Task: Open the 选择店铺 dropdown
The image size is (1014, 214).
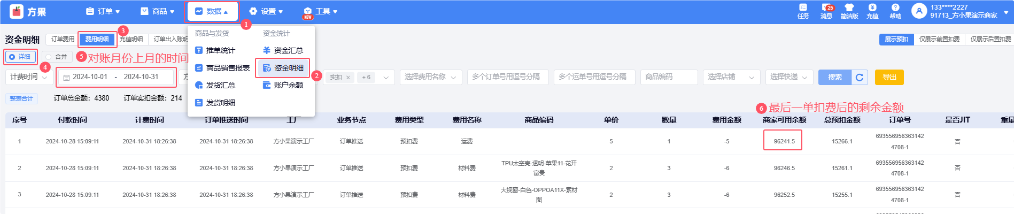Action: coord(732,77)
